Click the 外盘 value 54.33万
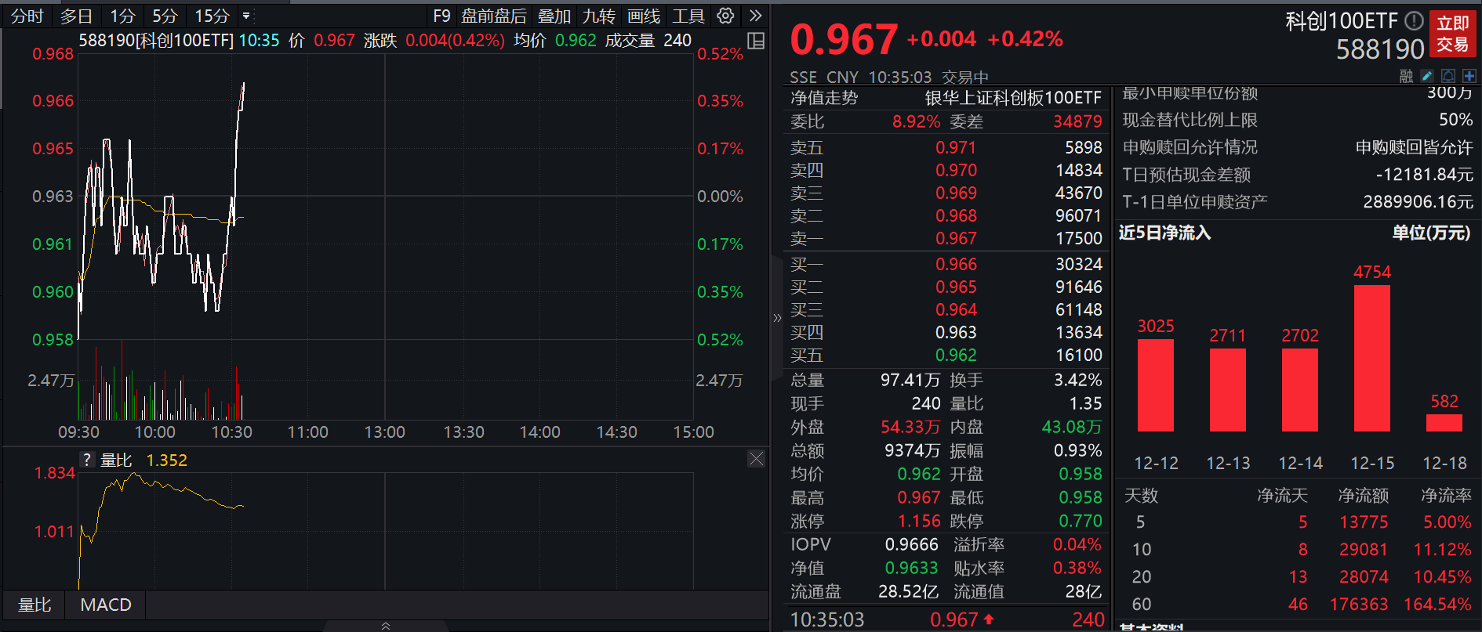Image resolution: width=1482 pixels, height=632 pixels. pyautogui.click(x=910, y=427)
